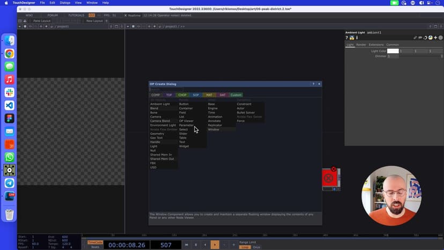Open the Render parameter page
This screenshot has width=444, height=250.
pyautogui.click(x=361, y=45)
